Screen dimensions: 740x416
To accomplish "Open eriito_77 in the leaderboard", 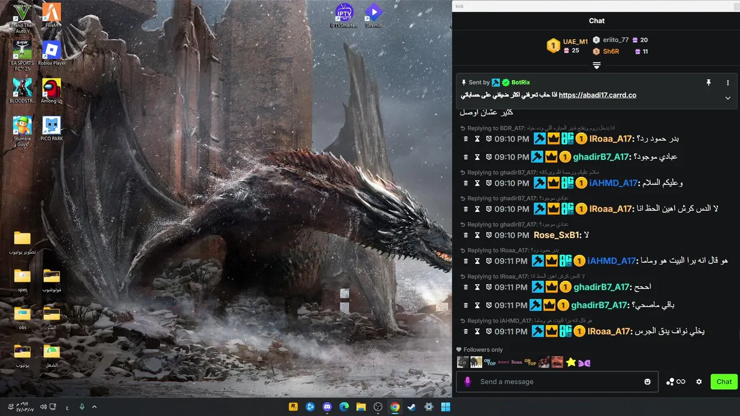I will coord(616,40).
